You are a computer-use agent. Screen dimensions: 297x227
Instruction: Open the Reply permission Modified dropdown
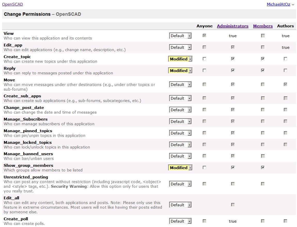coord(180,71)
